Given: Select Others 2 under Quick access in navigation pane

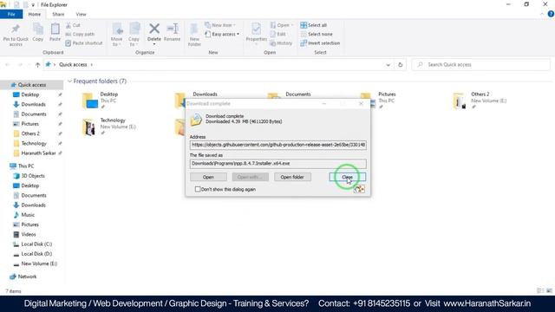Looking at the screenshot, I should coord(30,133).
